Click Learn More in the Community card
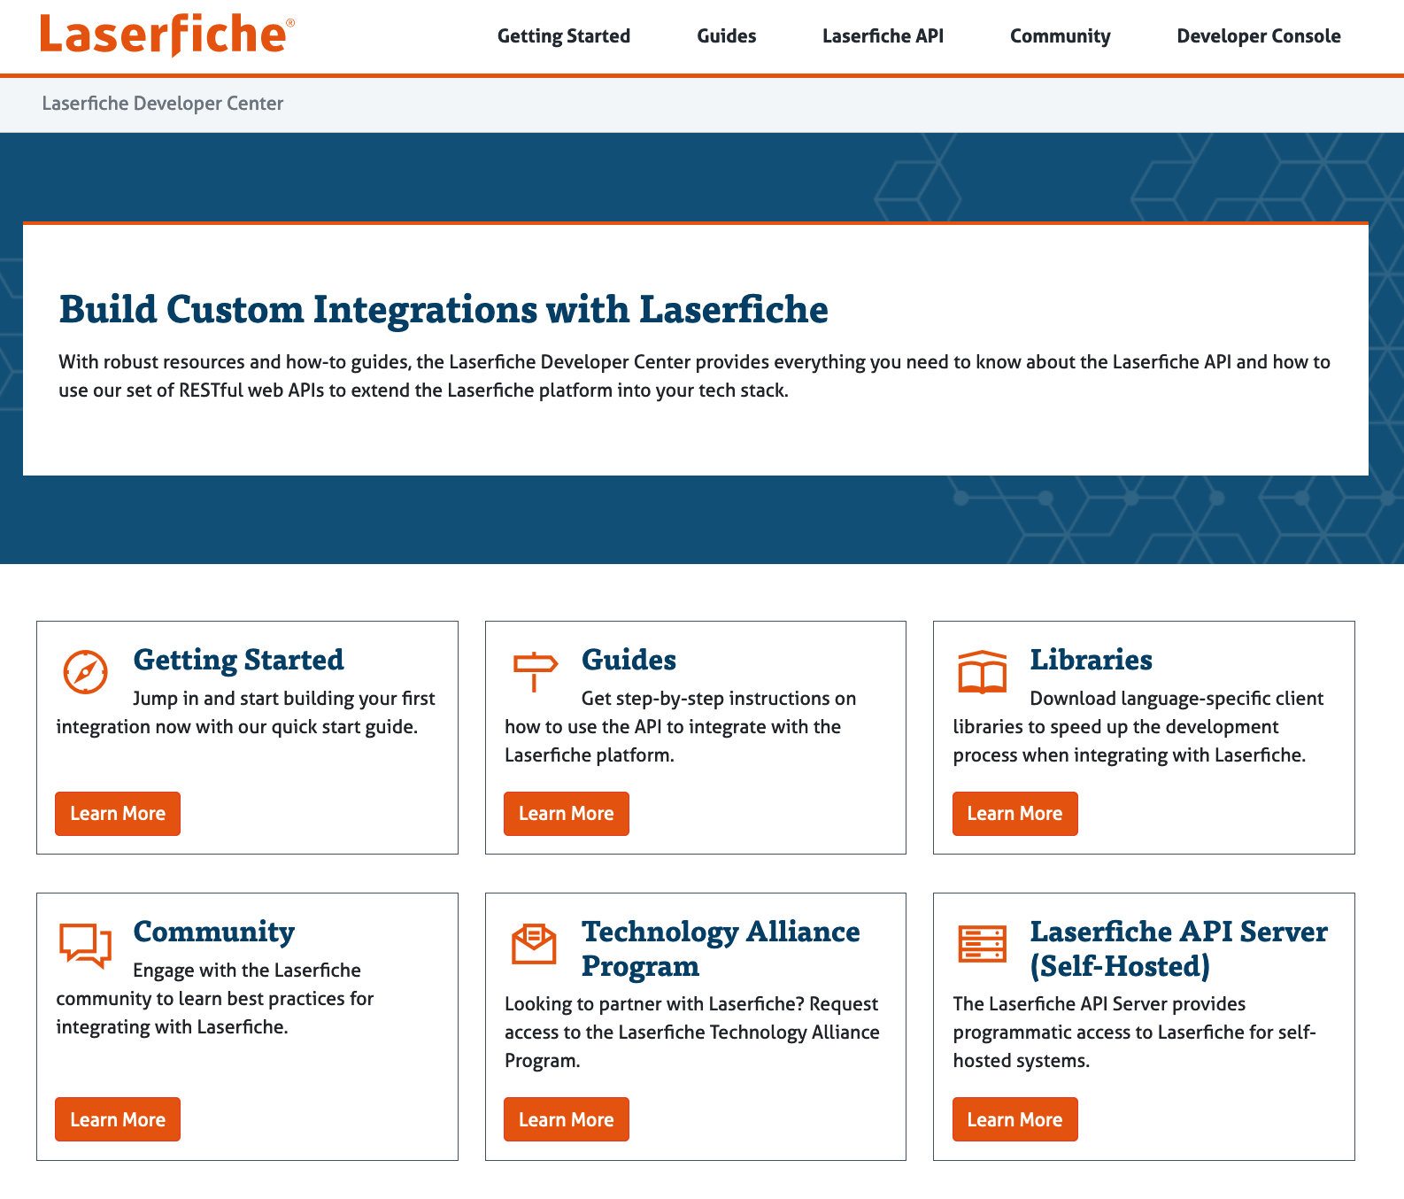 [x=118, y=1119]
